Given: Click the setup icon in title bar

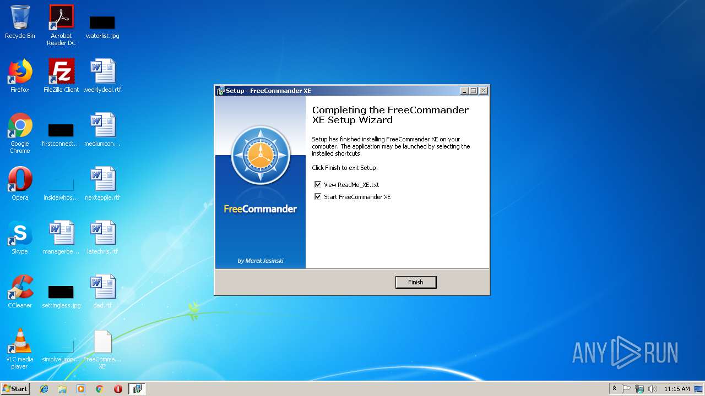Looking at the screenshot, I should pyautogui.click(x=220, y=91).
